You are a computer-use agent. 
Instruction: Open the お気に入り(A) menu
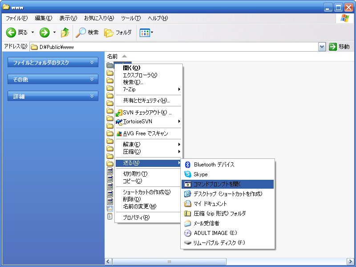[x=99, y=18]
